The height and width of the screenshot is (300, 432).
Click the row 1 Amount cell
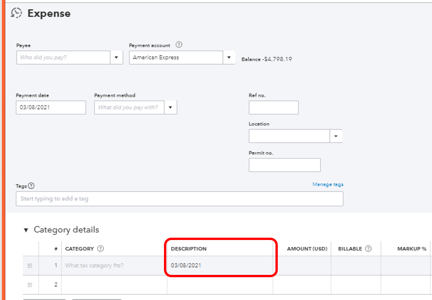(302, 266)
